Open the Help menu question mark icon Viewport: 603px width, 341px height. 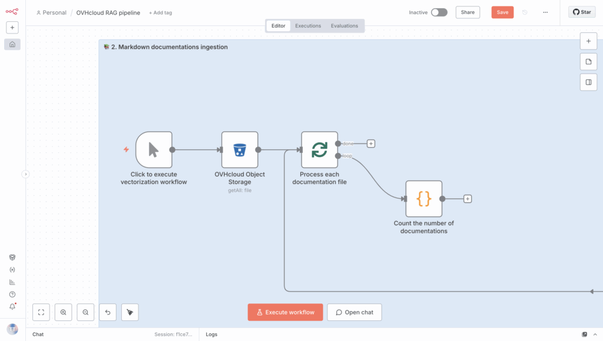pyautogui.click(x=12, y=294)
